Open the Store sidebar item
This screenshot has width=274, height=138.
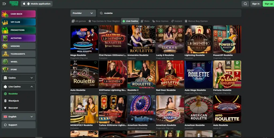[18, 69]
